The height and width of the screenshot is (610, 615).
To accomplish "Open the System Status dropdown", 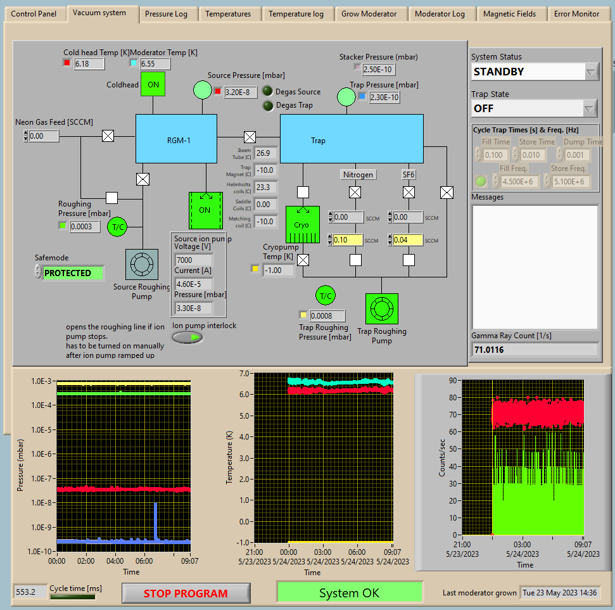I will [590, 72].
